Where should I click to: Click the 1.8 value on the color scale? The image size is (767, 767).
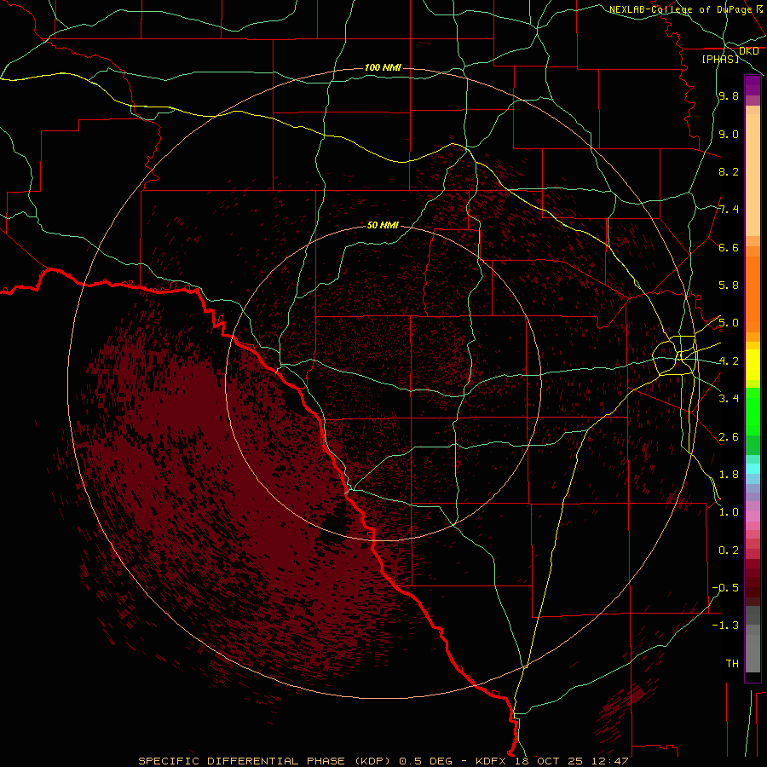coord(729,475)
